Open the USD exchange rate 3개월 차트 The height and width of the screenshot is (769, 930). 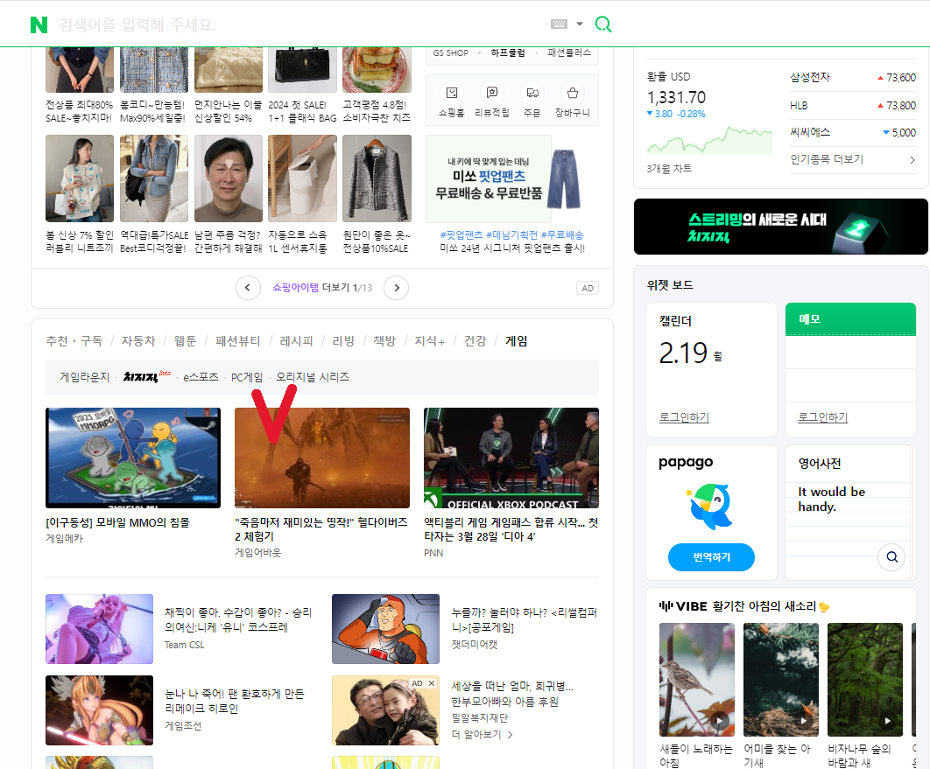[710, 141]
